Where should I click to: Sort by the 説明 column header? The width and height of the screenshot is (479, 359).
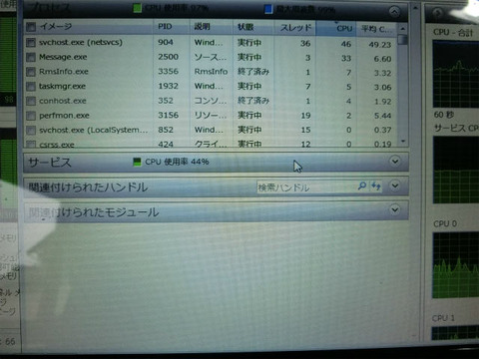coord(203,27)
